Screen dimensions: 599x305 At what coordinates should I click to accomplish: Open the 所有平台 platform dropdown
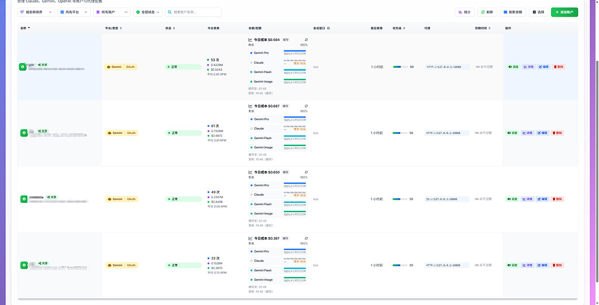[74, 12]
